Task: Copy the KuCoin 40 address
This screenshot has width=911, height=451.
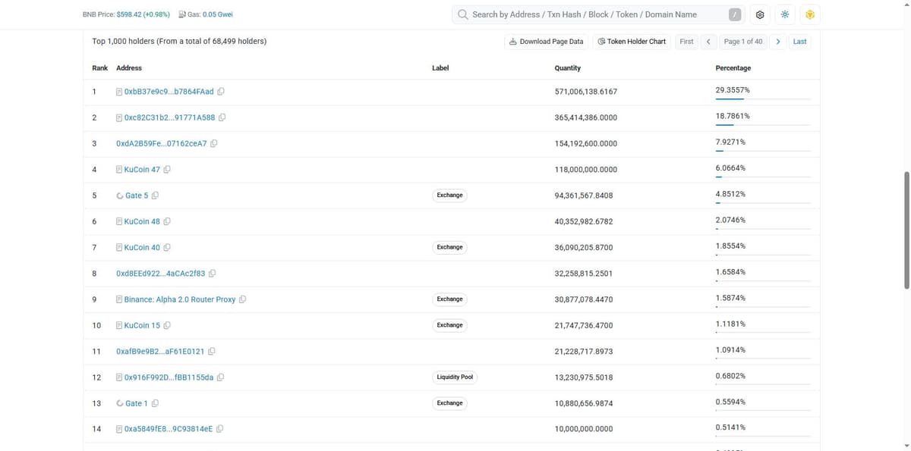Action: click(x=167, y=248)
